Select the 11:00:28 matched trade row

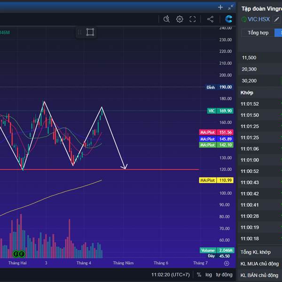click(260, 216)
